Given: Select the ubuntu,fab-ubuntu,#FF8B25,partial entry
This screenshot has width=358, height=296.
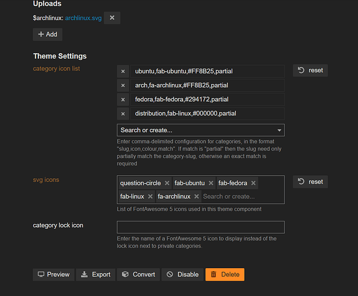Looking at the screenshot, I should (x=207, y=72).
